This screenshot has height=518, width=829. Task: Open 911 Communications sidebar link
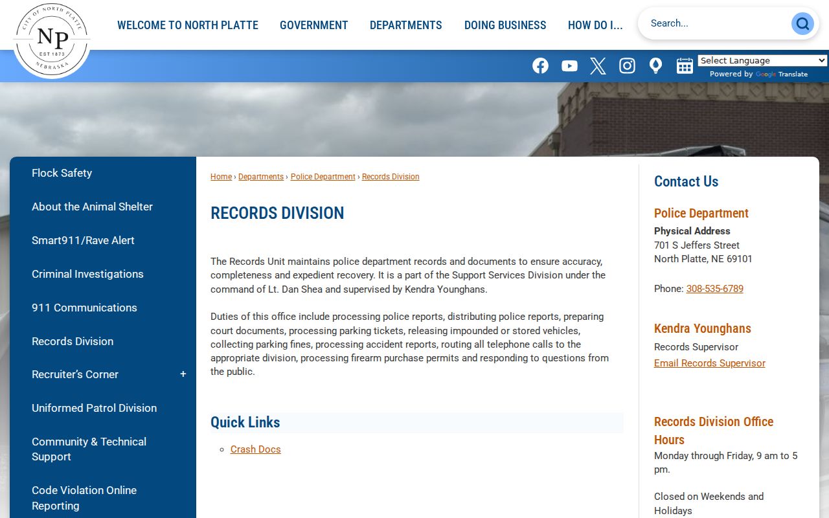[x=84, y=308]
